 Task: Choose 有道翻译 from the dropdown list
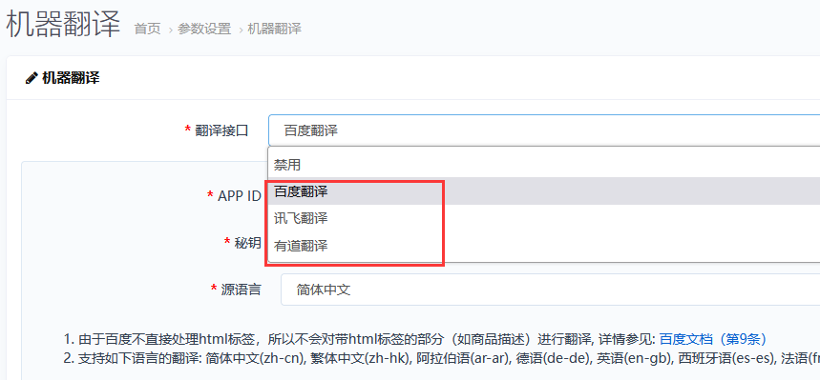544,246
